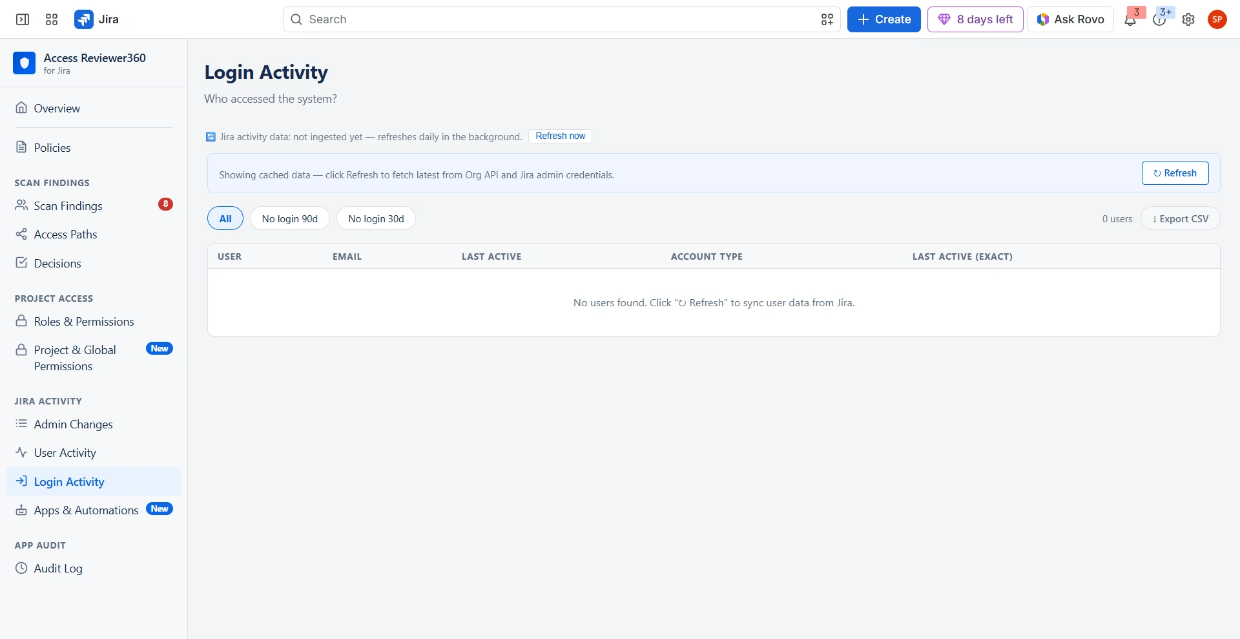The height and width of the screenshot is (639, 1240).
Task: Open the 8 days left trial button
Action: (975, 19)
